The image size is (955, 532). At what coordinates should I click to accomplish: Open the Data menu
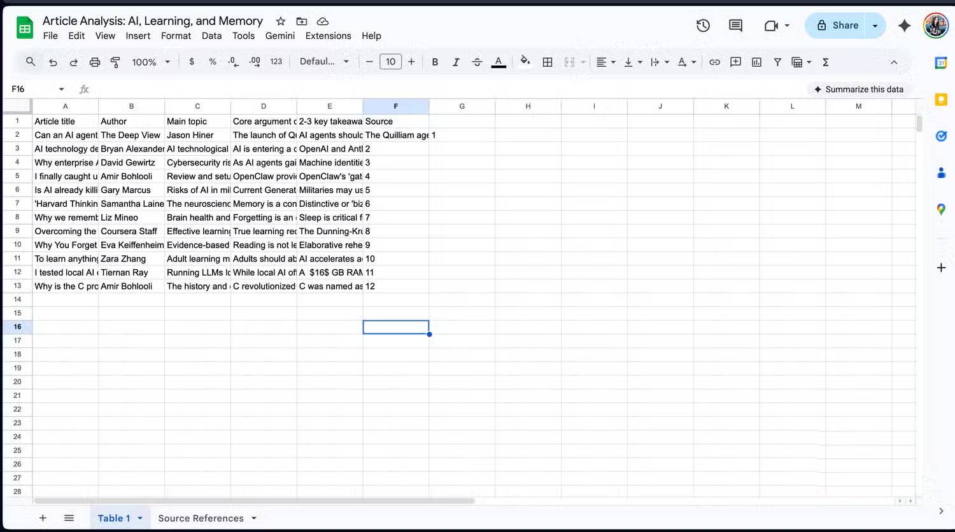(211, 36)
